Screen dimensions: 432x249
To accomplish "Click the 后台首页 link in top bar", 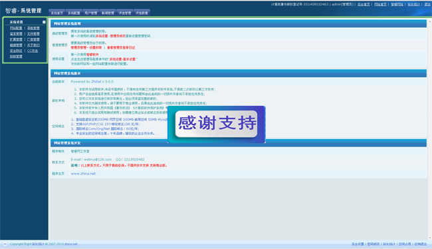I will coord(364,5).
